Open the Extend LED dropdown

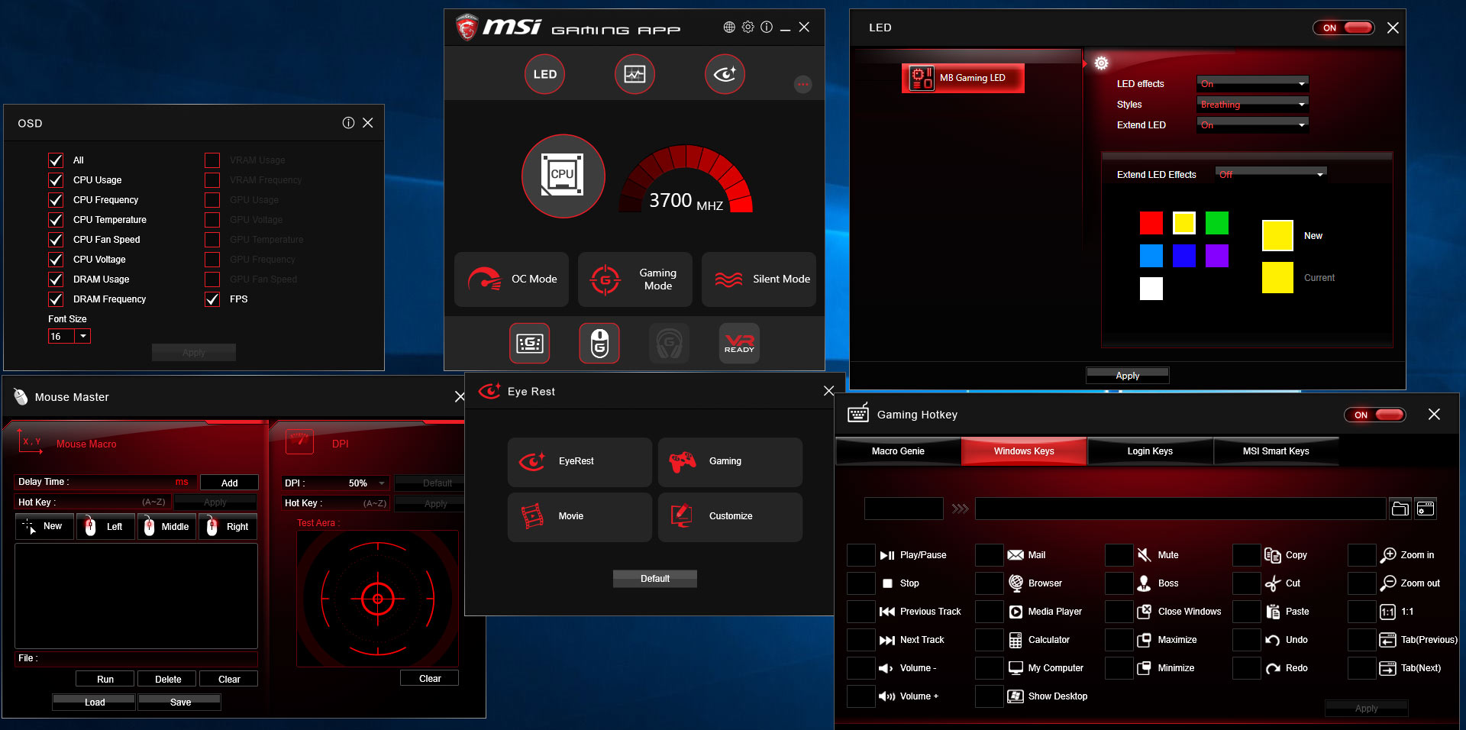click(1253, 124)
